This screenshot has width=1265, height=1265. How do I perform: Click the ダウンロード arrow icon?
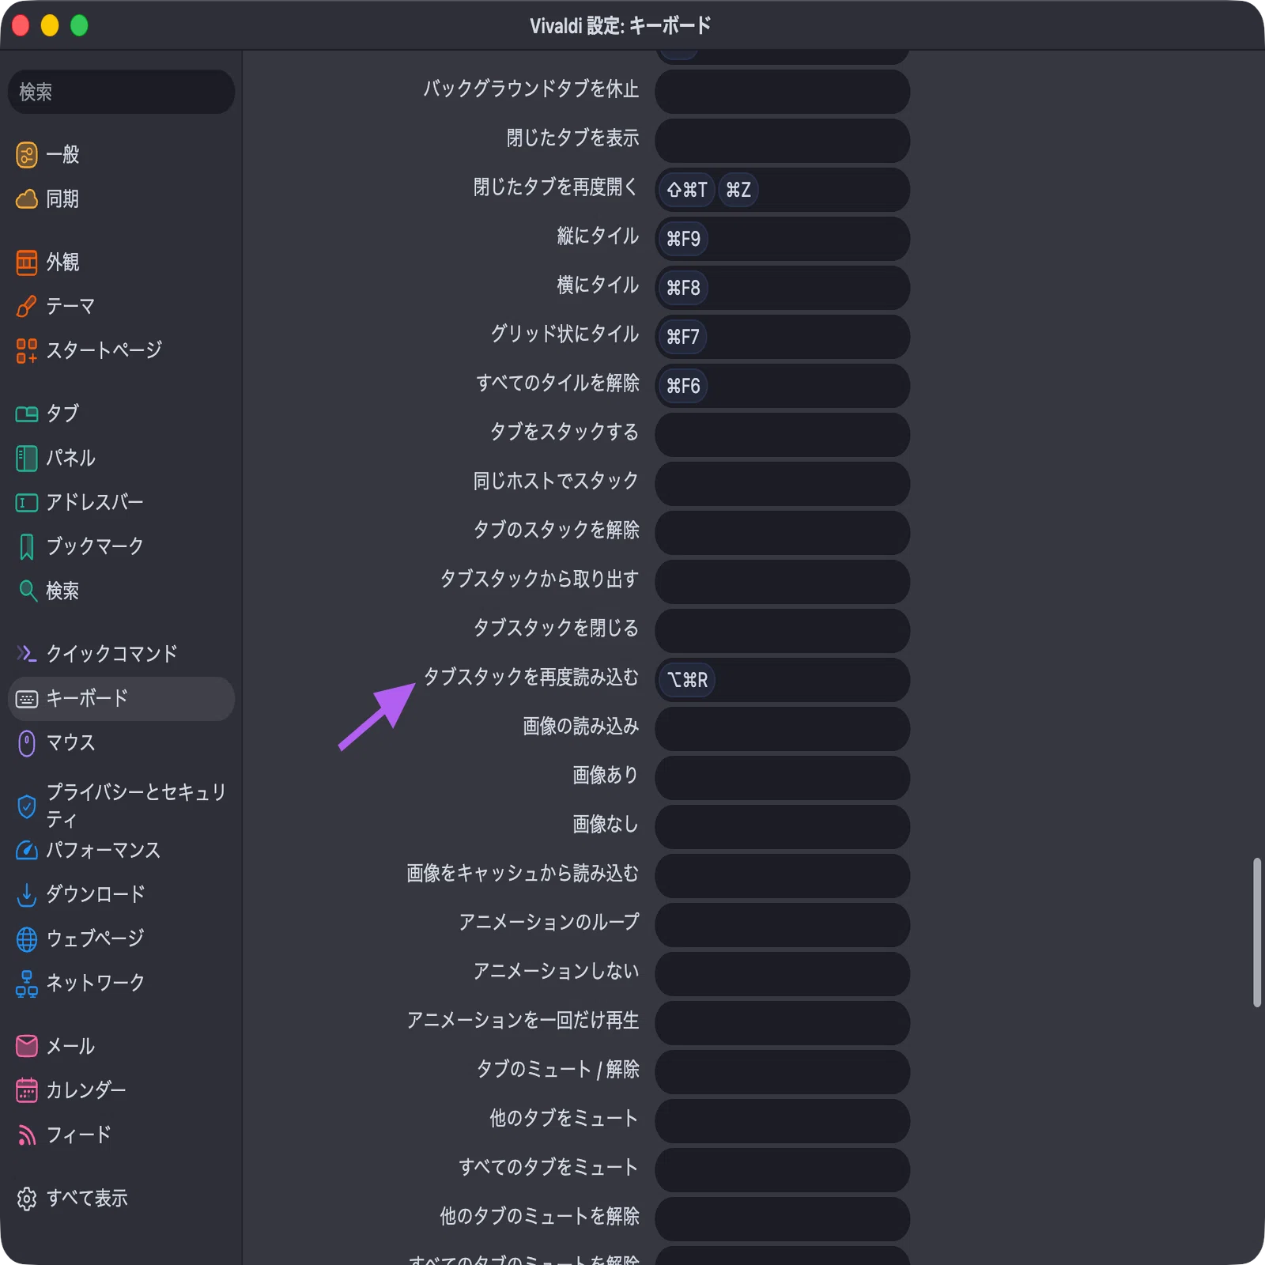(27, 895)
